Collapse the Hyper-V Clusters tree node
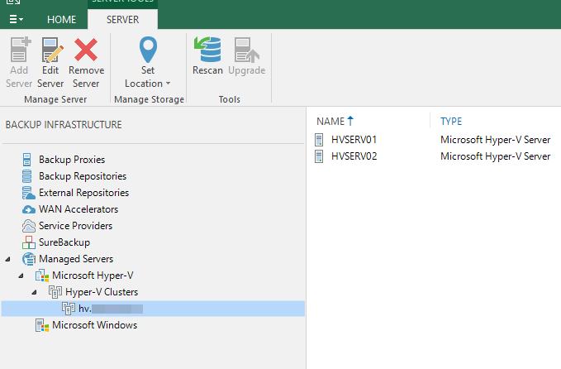This screenshot has width=561, height=369. coord(35,292)
